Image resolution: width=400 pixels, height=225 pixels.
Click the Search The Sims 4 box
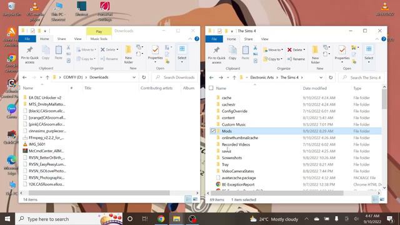[x=361, y=77]
